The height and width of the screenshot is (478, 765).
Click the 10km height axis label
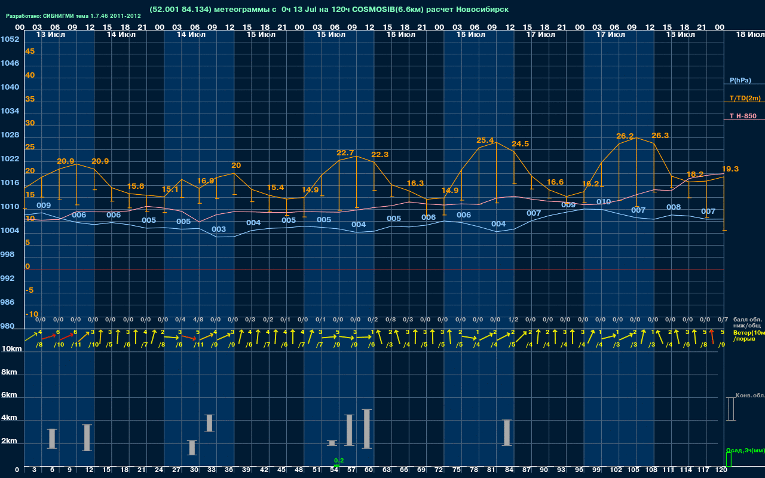point(10,349)
